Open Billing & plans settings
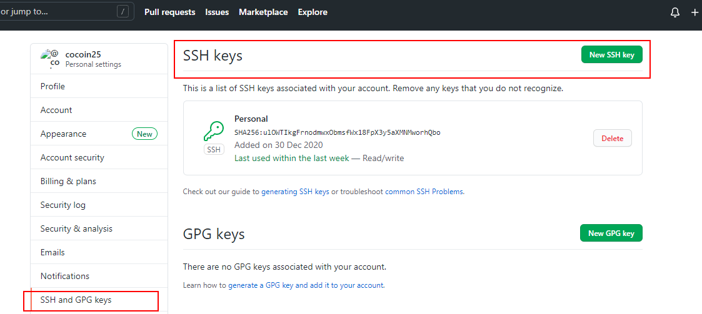702x314 pixels. coord(68,181)
